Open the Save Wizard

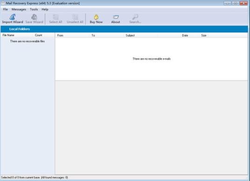click(34, 19)
